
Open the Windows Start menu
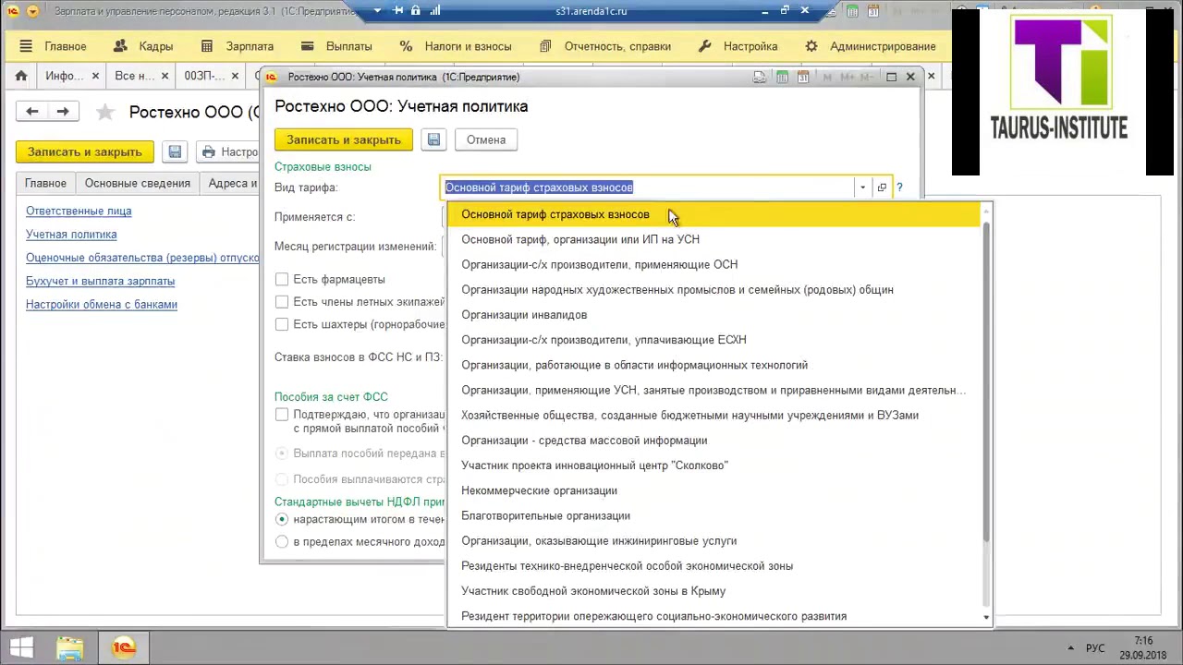click(x=21, y=648)
